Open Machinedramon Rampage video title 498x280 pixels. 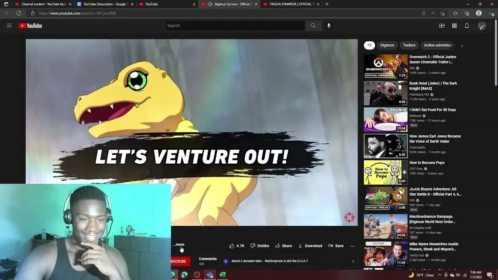[x=432, y=219]
